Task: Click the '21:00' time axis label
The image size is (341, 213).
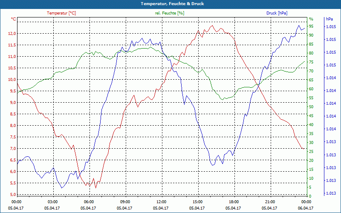Action: (x=270, y=201)
